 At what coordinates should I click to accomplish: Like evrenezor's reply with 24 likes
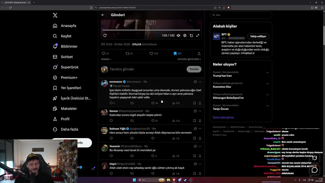155,103
